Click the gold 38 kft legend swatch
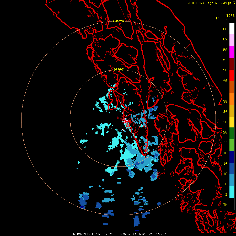This screenshot has height=236, width=236. 232,111
